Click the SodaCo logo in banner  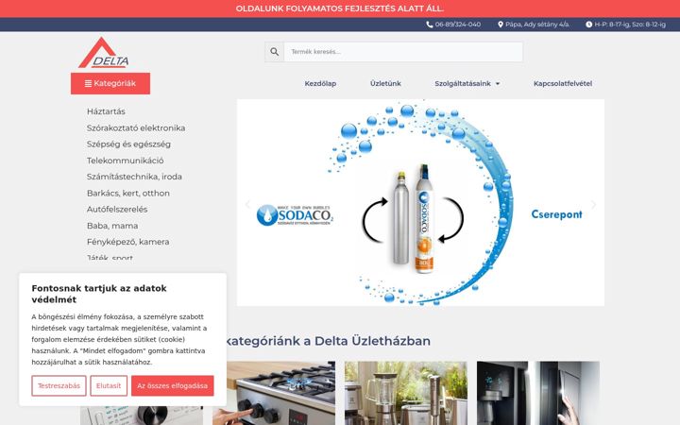295,215
